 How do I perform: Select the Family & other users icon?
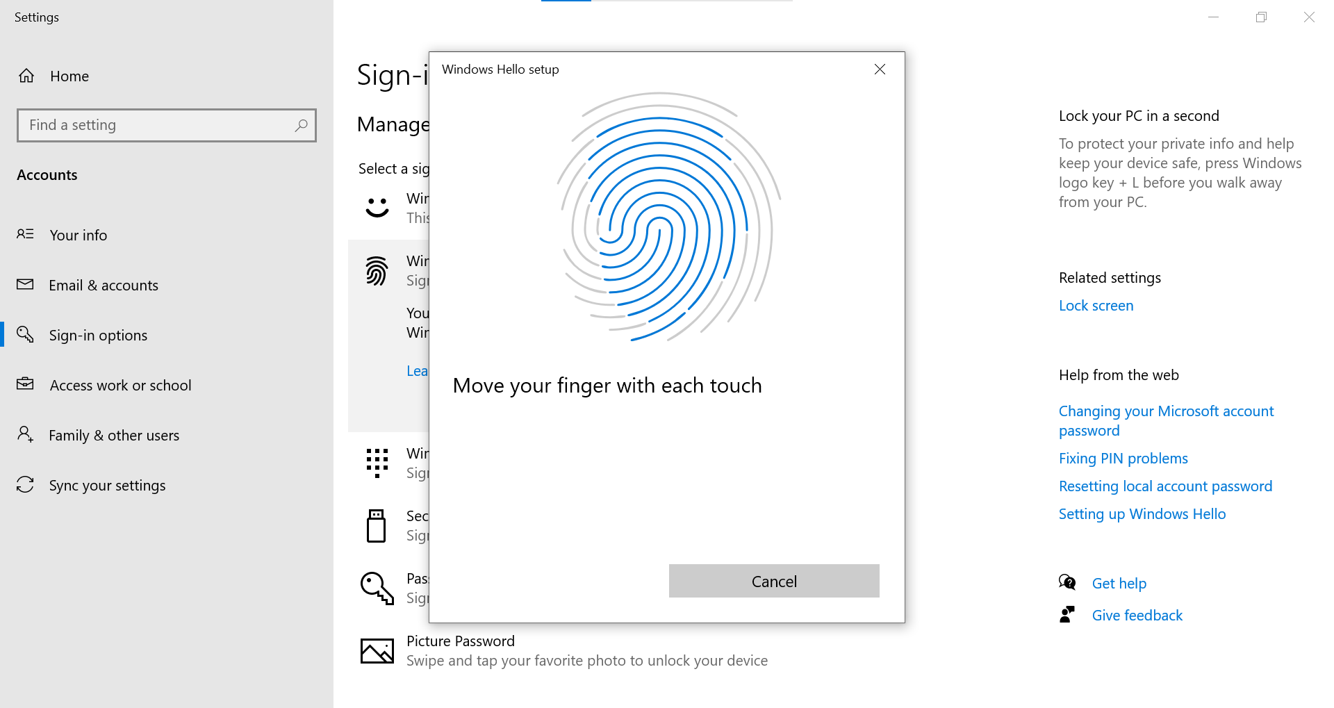(25, 435)
